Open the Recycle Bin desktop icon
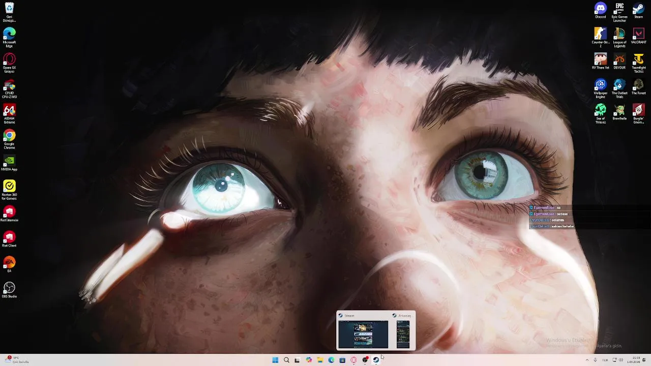 pos(9,12)
